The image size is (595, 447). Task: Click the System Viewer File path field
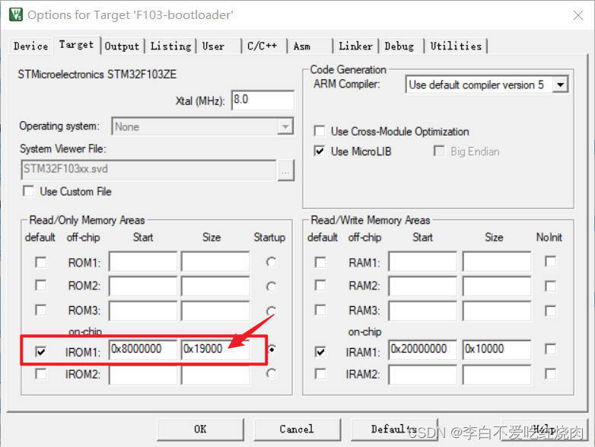tap(149, 169)
